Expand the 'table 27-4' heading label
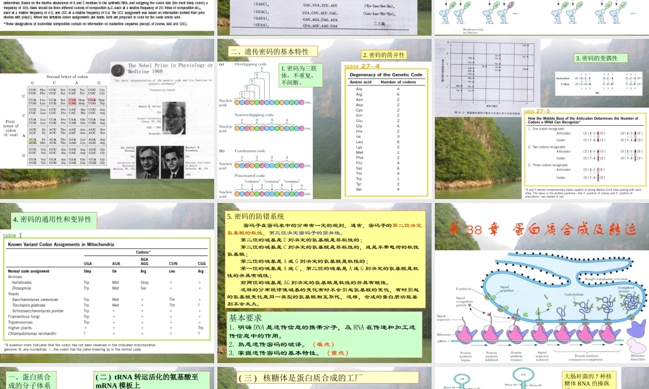The height and width of the screenshot is (389, 649). (x=361, y=65)
